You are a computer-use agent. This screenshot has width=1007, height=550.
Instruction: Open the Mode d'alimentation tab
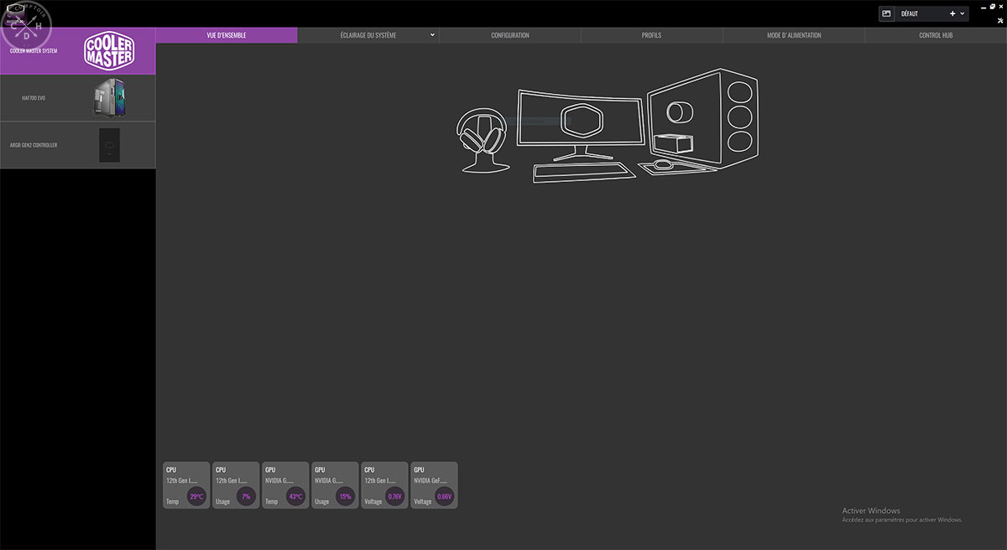793,35
